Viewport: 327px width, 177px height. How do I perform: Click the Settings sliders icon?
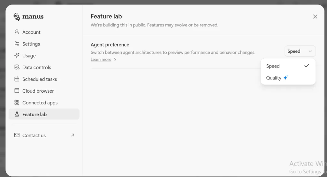coord(17,44)
